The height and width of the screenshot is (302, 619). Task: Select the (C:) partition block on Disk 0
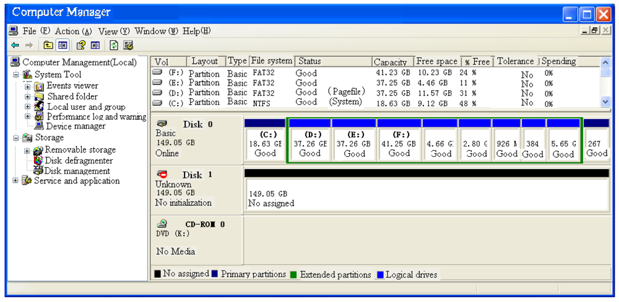click(x=265, y=145)
